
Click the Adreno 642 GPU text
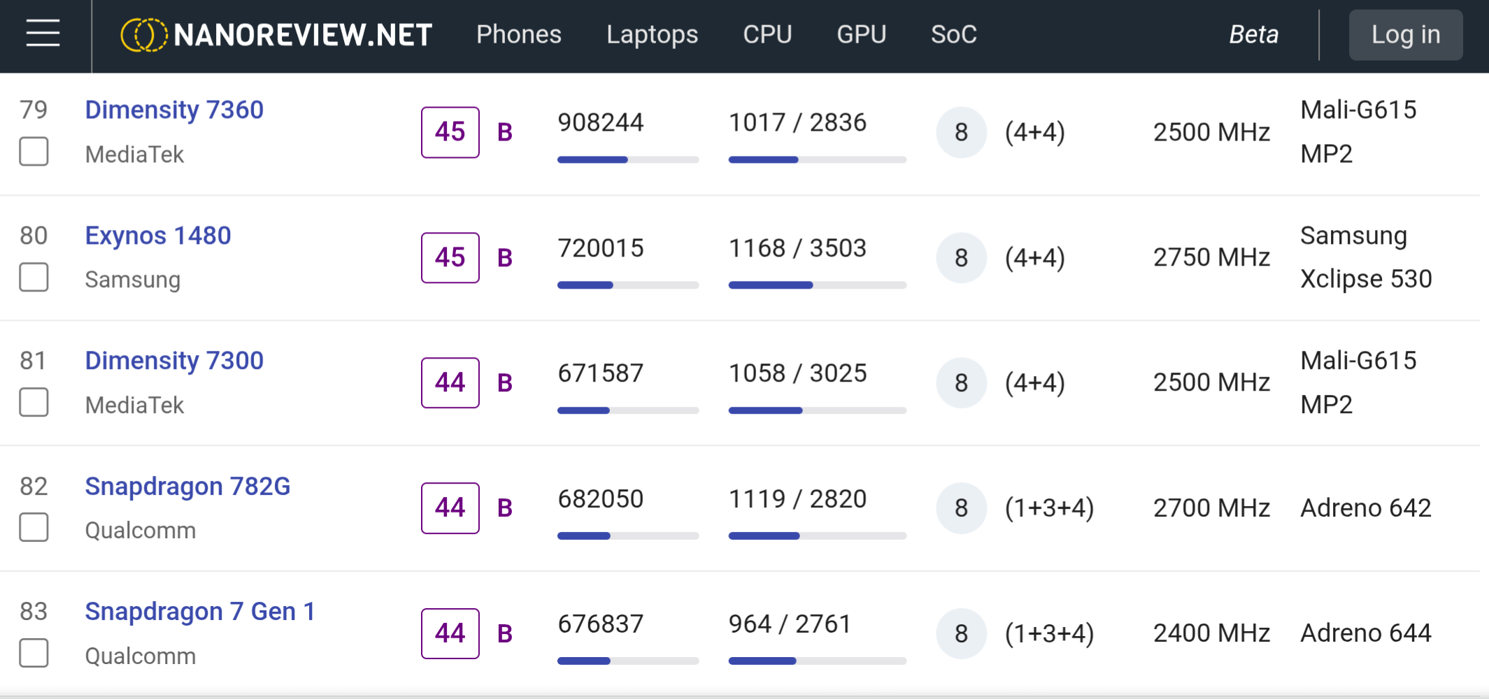1366,508
